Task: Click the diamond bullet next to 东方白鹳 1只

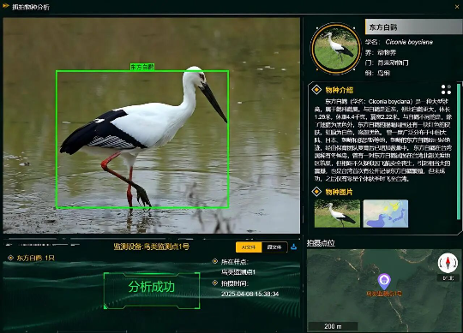Action: tap(10, 258)
